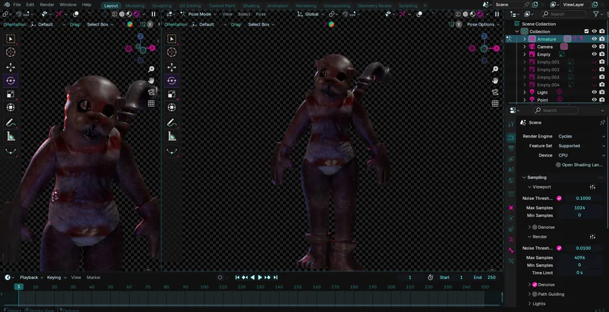
Task: Switch perspective/orthographic grid icon in left viewport
Action: [152, 104]
